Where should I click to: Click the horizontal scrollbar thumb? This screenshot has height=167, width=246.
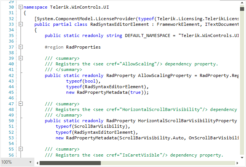[70, 163]
